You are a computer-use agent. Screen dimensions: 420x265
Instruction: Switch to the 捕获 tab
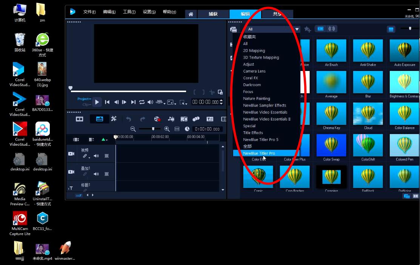pos(213,14)
